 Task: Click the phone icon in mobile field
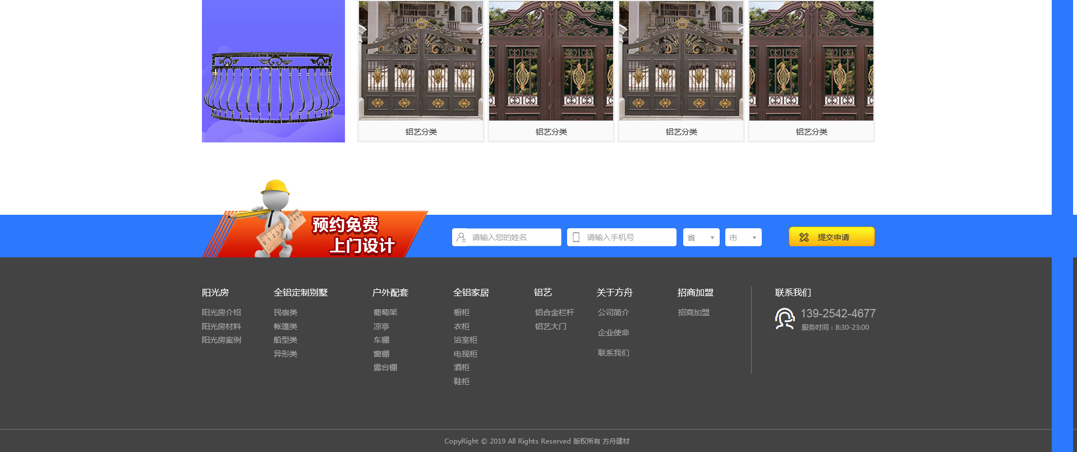click(576, 237)
